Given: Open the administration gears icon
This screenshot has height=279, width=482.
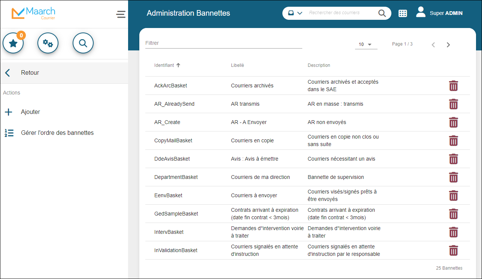Looking at the screenshot, I should pyautogui.click(x=48, y=43).
